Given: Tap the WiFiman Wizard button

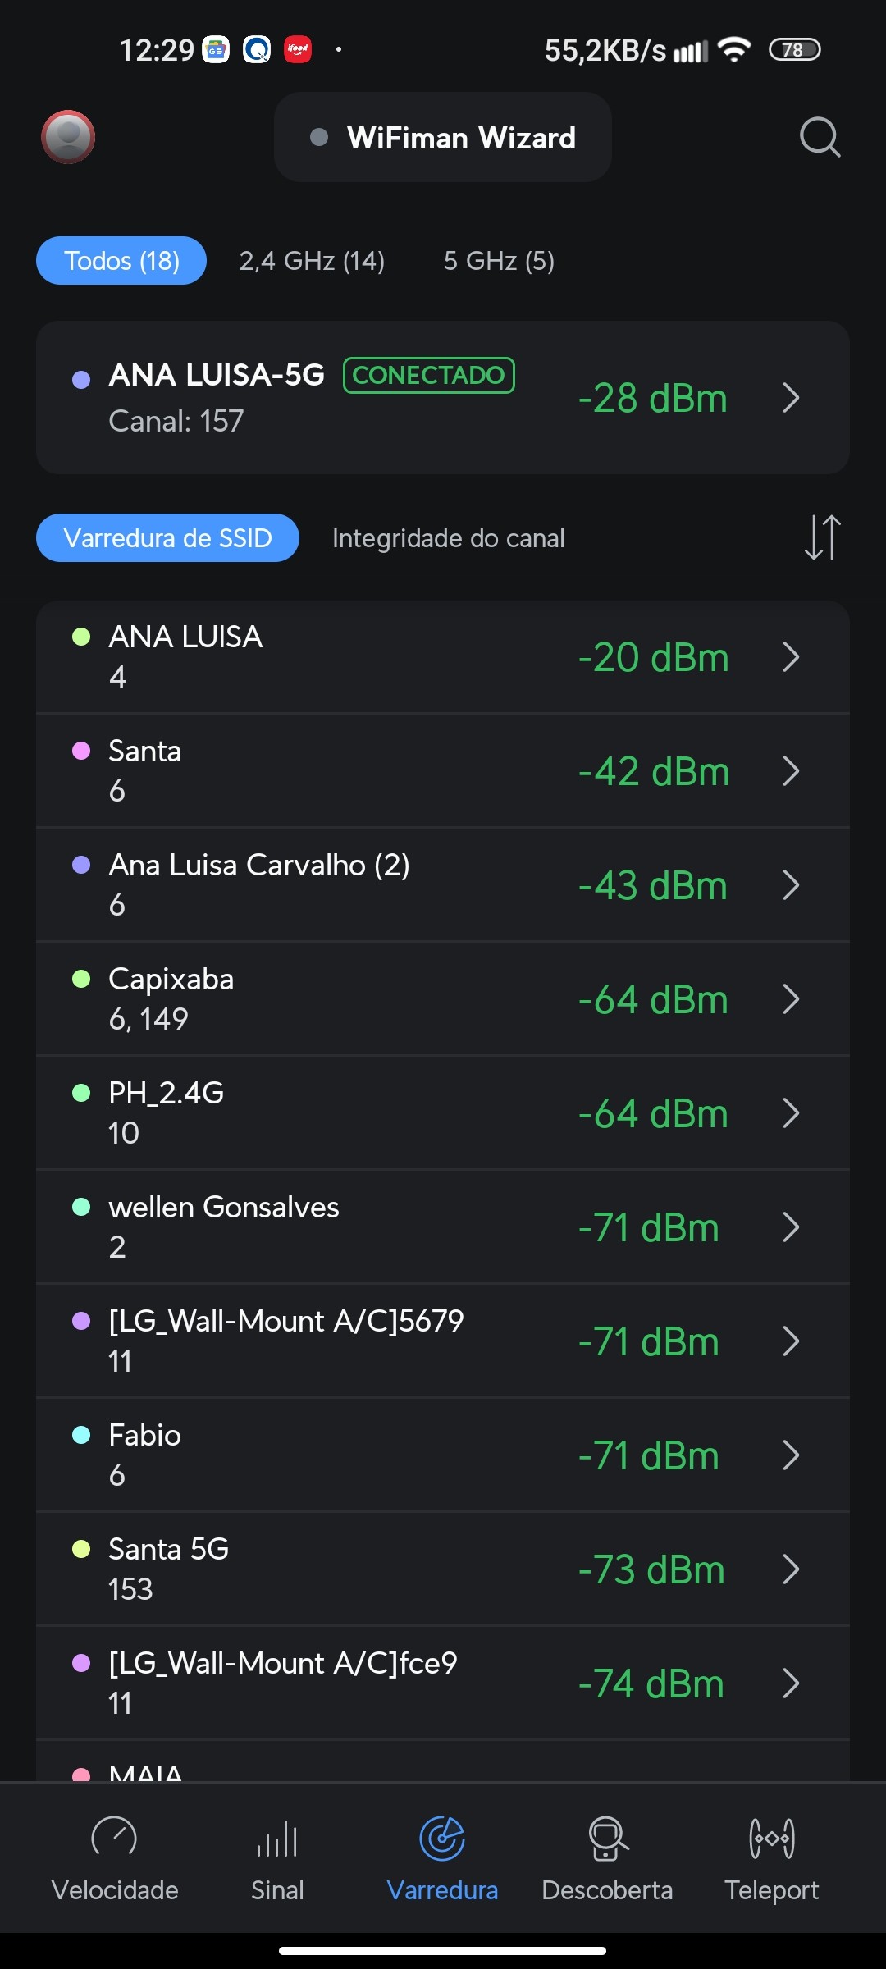Looking at the screenshot, I should click(443, 138).
